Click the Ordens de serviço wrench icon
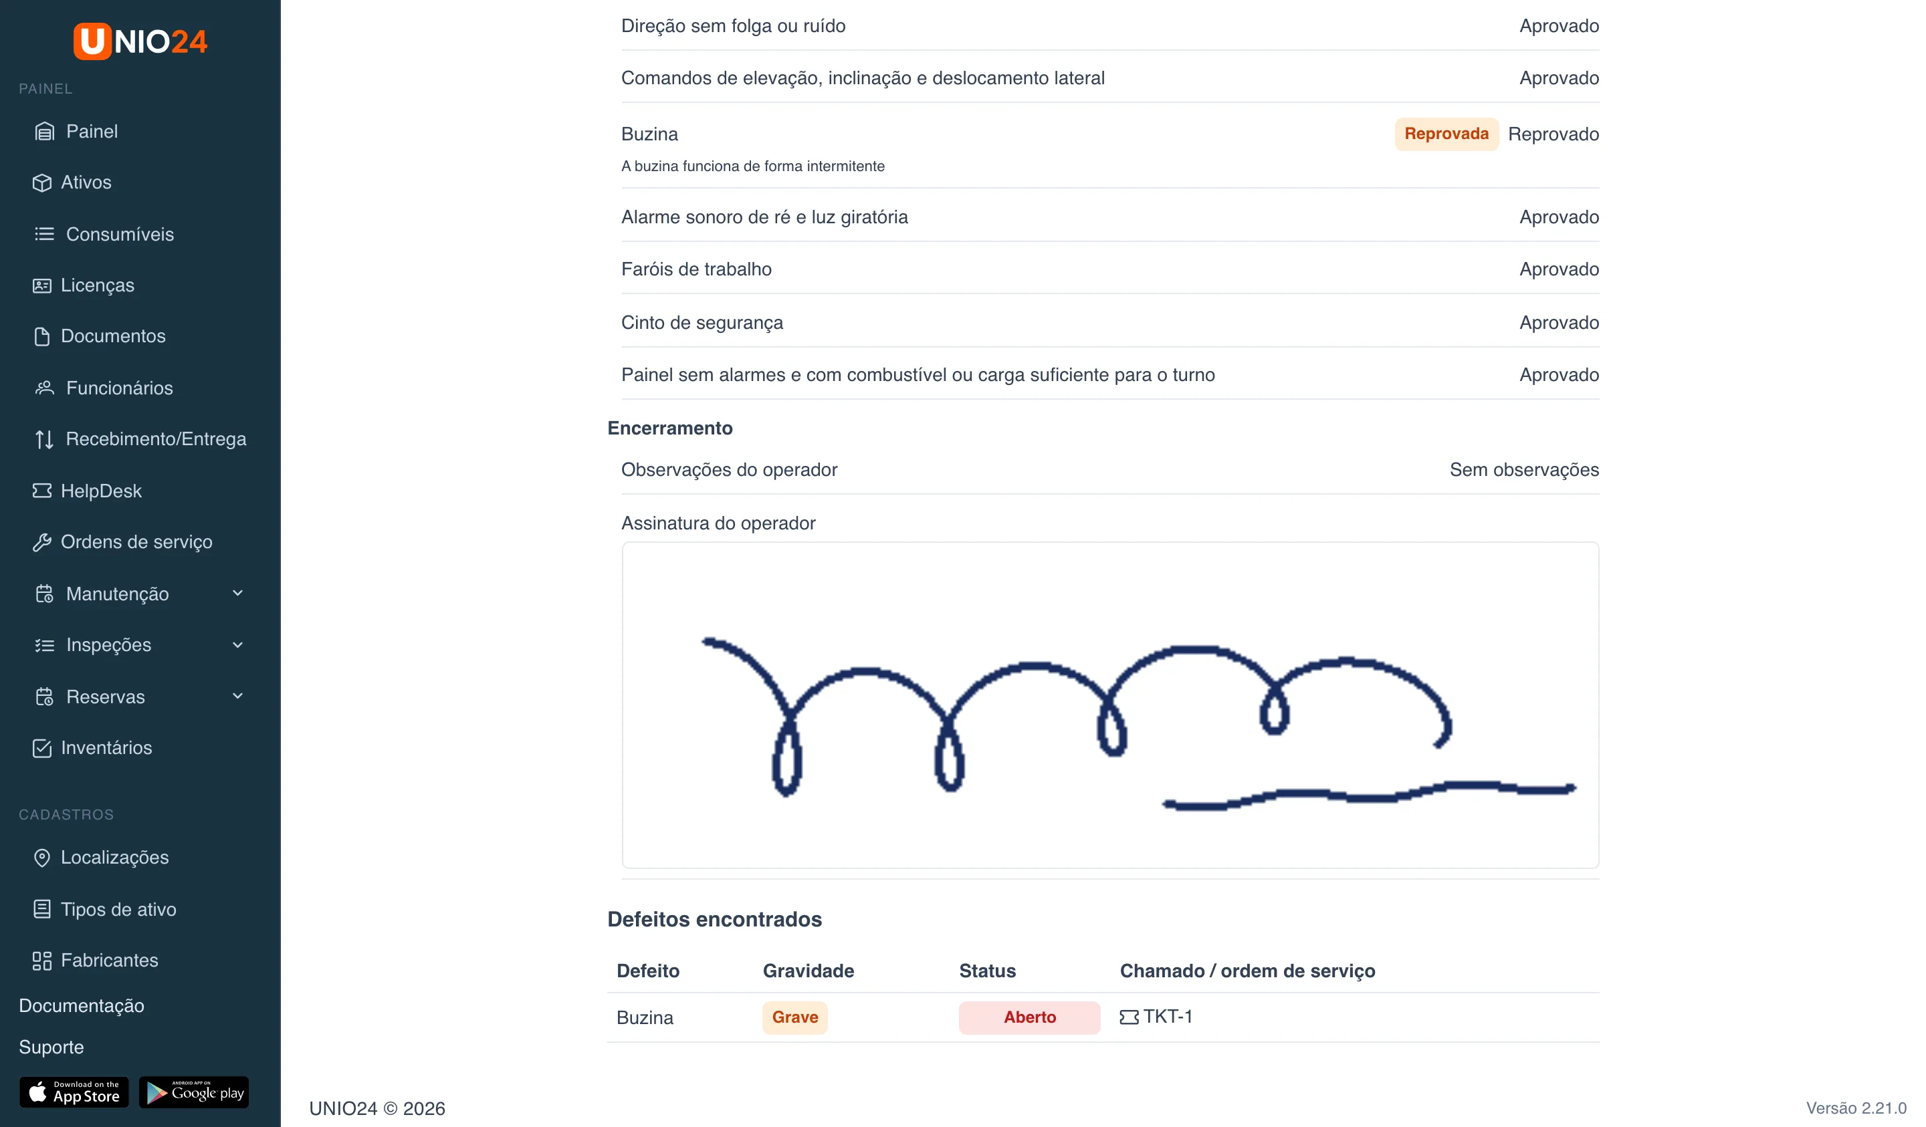 [42, 541]
